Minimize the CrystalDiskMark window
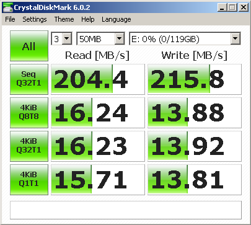Screen dimensions: 251x225 tap(222, 7)
